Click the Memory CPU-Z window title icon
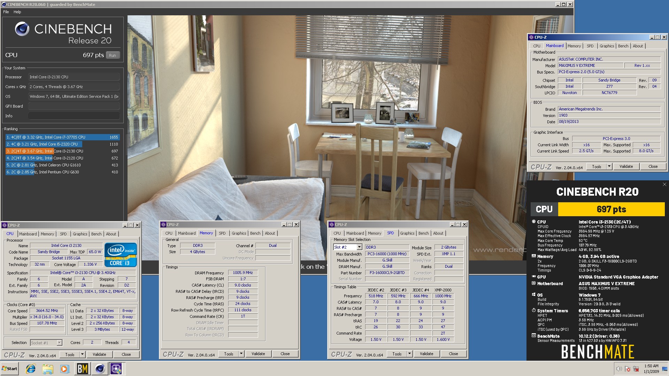The width and height of the screenshot is (669, 376). tap(163, 225)
